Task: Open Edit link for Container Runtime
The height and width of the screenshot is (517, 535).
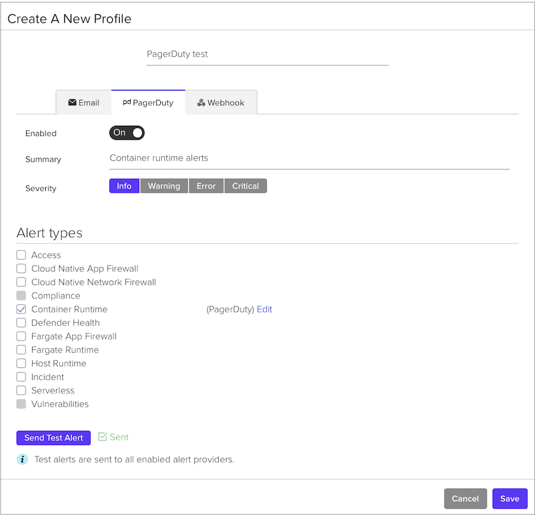Action: [x=265, y=309]
